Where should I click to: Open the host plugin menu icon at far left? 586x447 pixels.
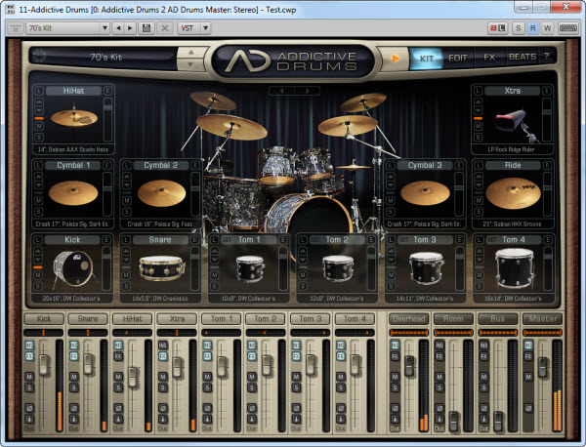(x=16, y=28)
